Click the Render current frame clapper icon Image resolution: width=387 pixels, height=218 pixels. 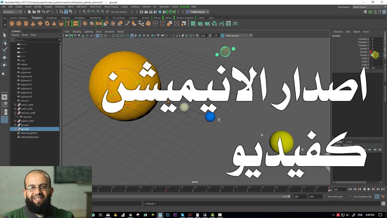(x=146, y=12)
